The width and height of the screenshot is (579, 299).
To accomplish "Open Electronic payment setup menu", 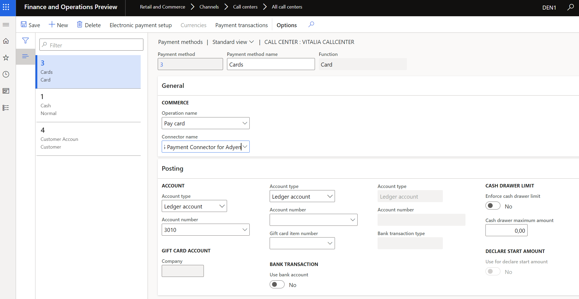I will tap(140, 25).
